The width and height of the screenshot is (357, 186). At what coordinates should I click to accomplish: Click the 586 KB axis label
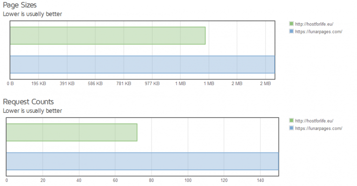(95, 84)
